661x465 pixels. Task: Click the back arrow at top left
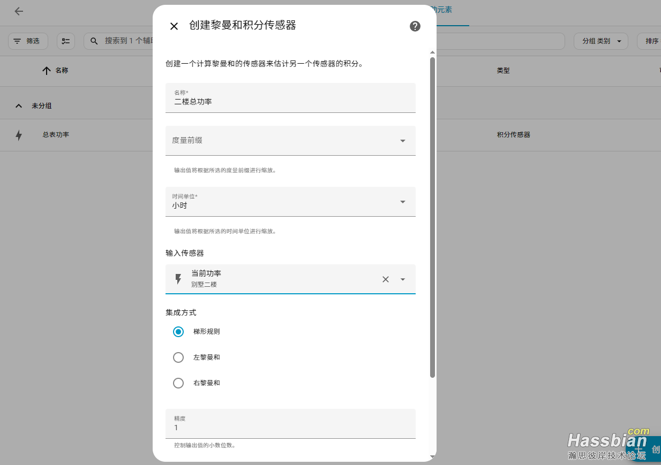coord(19,11)
